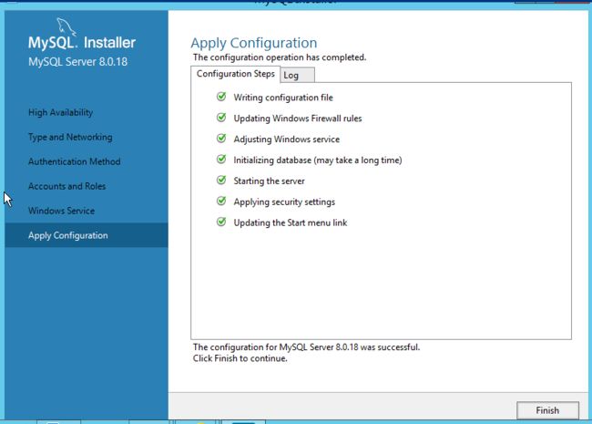This screenshot has height=424, width=592.
Task: Open Authentication Method sidebar step
Action: click(x=75, y=161)
